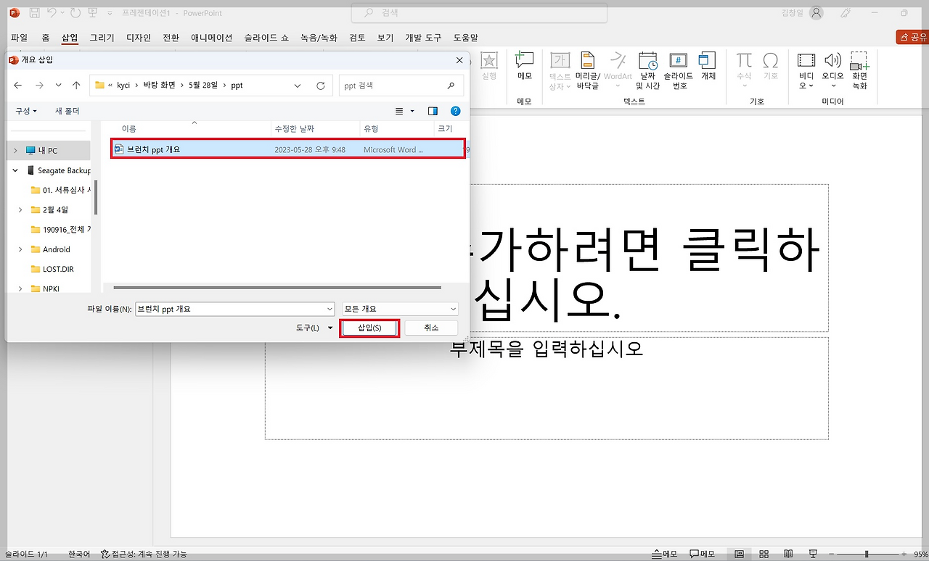Toggle the preview pane icon in dialog
929x561 pixels.
(x=433, y=111)
